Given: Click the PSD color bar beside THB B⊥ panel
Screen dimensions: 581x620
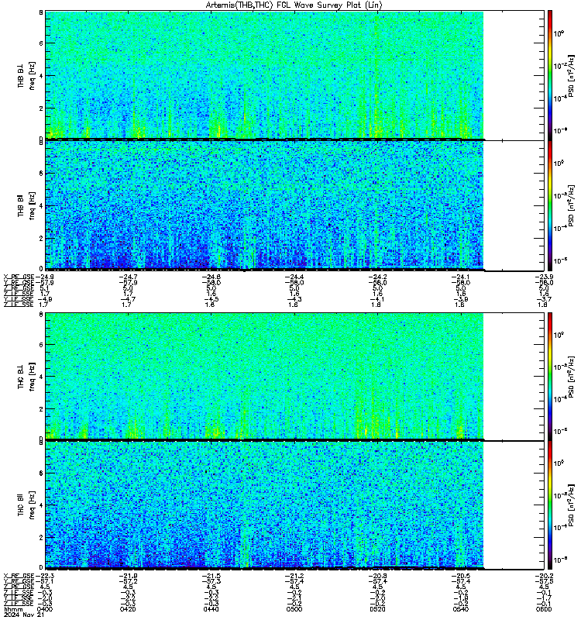Looking at the screenshot, I should (550, 75).
